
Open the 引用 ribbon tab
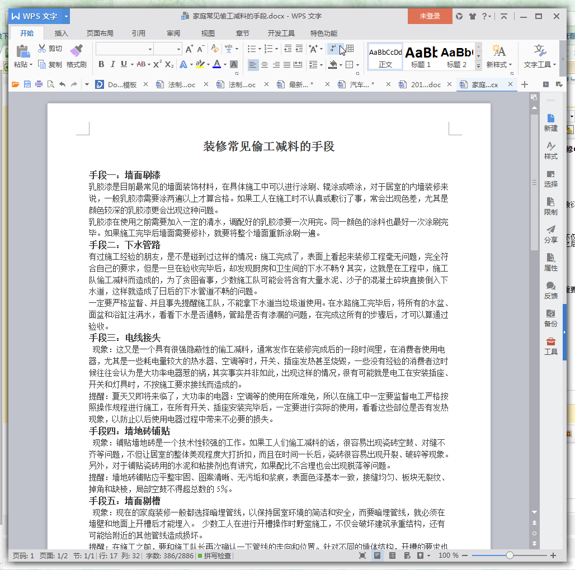(139, 34)
